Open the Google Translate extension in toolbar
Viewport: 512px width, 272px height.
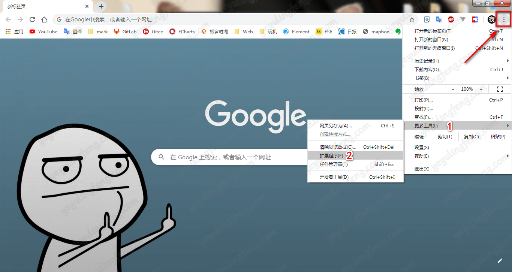pyautogui.click(x=439, y=19)
